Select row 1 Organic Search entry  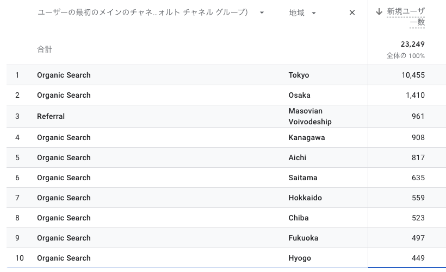click(64, 75)
